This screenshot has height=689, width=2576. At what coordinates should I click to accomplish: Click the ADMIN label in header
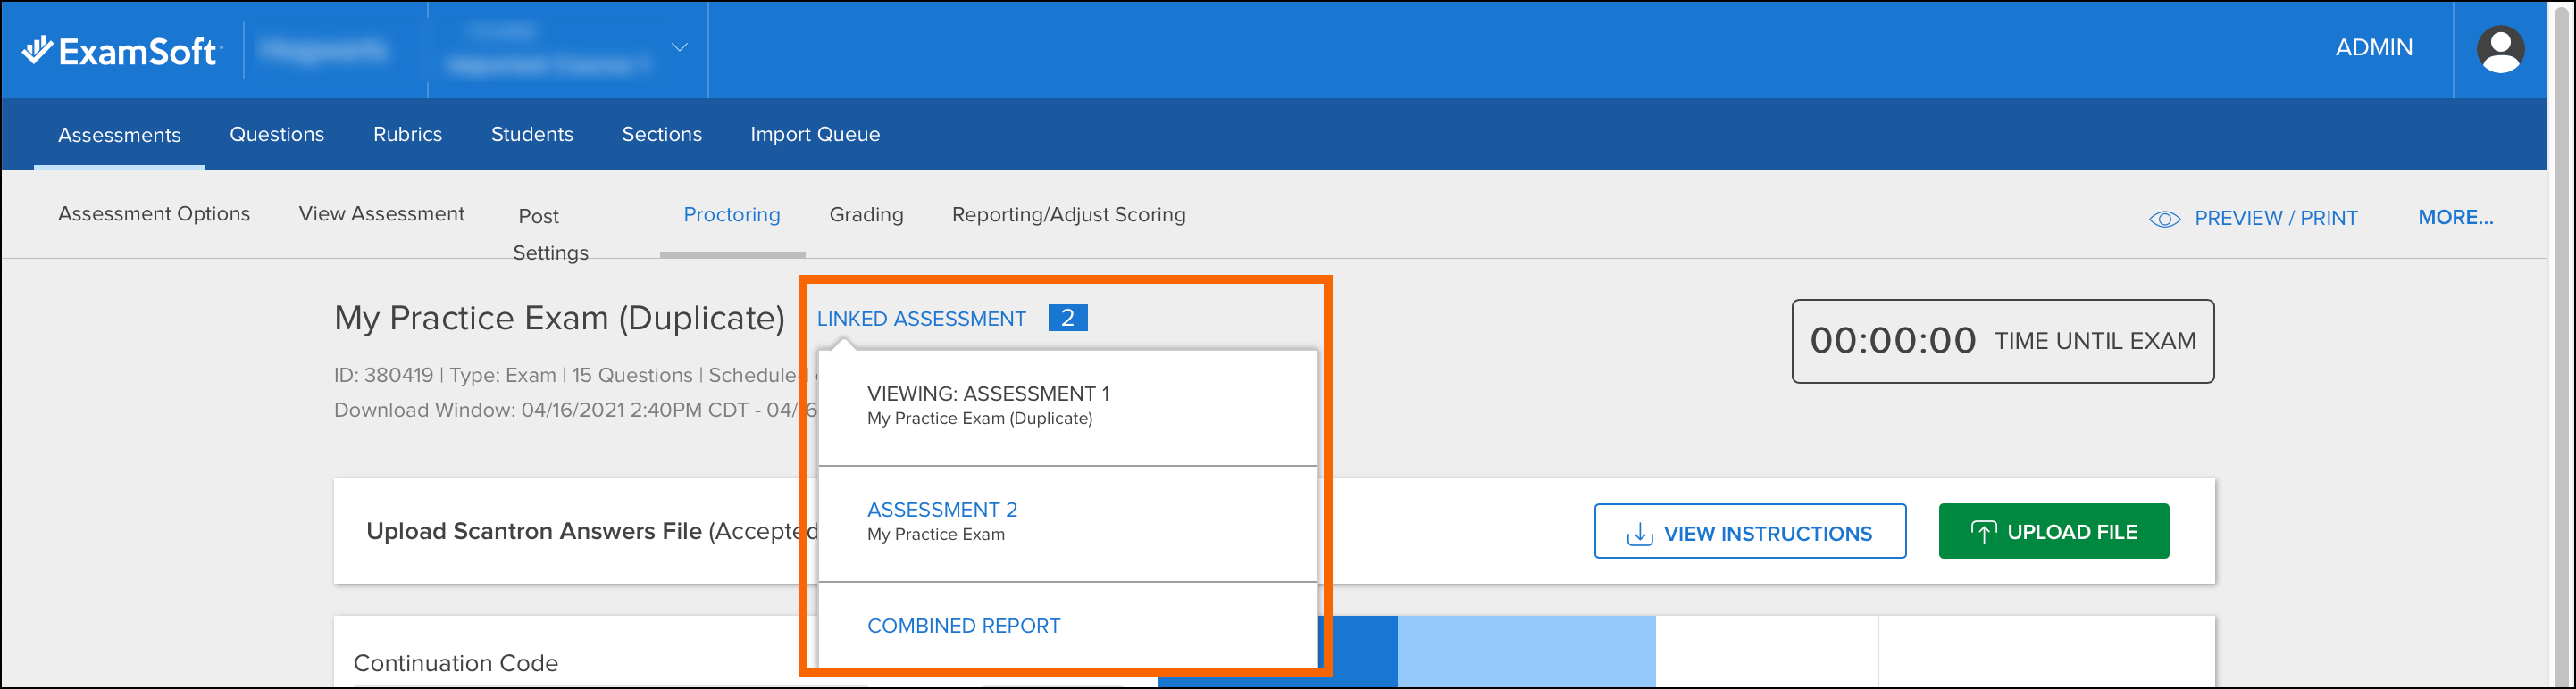(2373, 47)
